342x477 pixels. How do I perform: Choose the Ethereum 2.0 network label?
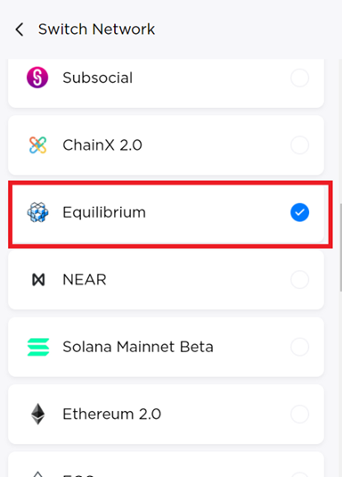[112, 414]
